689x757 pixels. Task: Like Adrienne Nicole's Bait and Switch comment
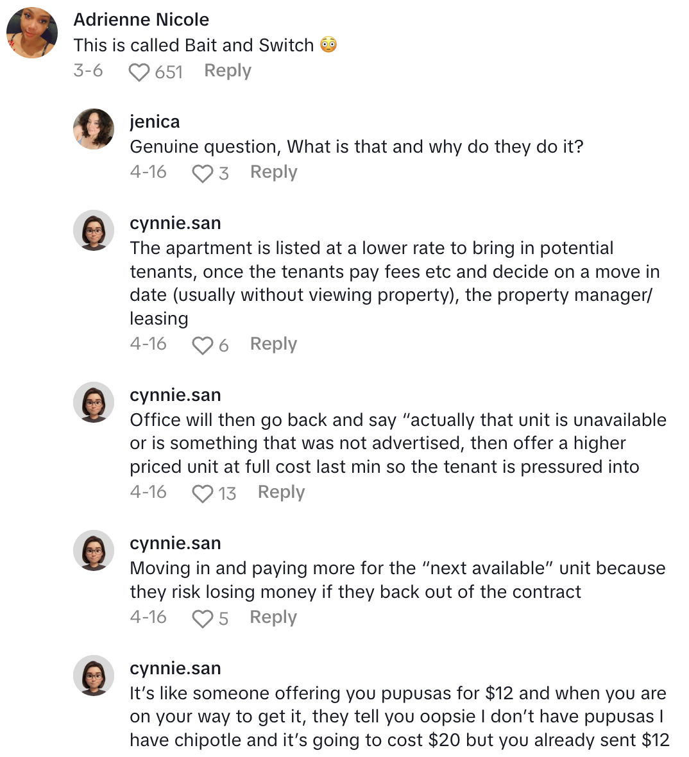(139, 72)
